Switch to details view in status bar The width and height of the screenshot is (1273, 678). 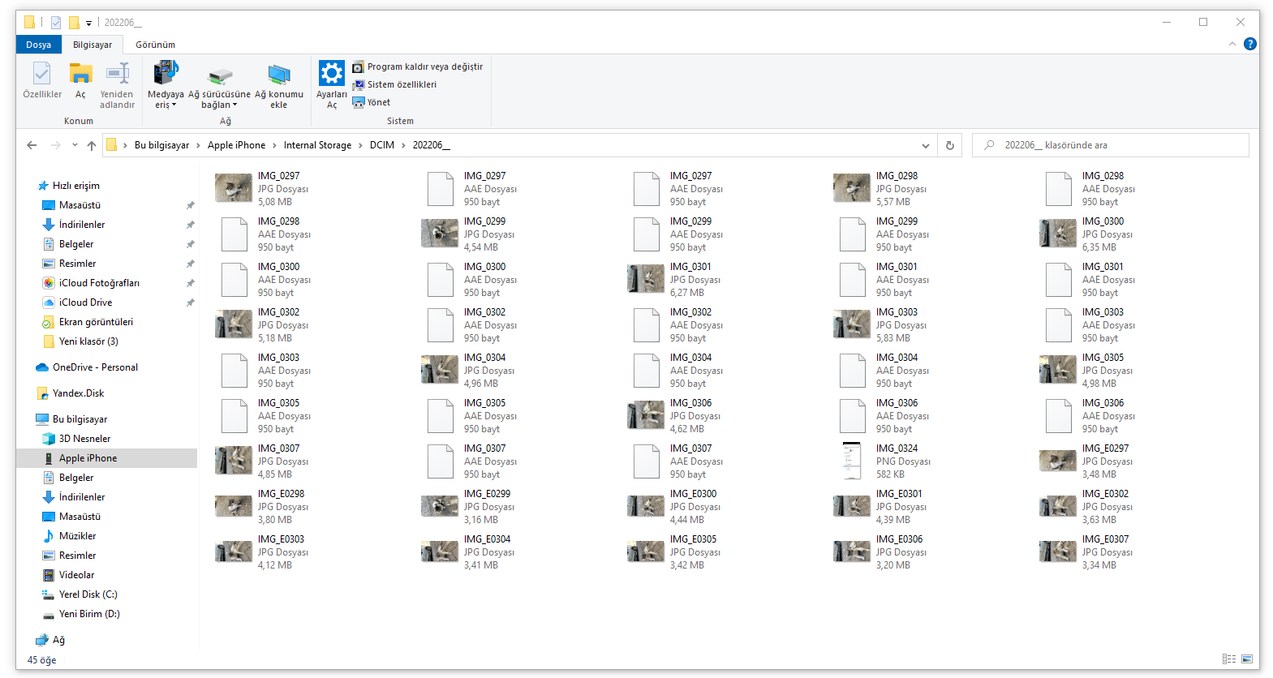1229,659
